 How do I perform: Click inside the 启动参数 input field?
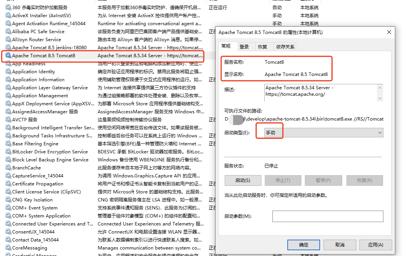tap(328, 216)
